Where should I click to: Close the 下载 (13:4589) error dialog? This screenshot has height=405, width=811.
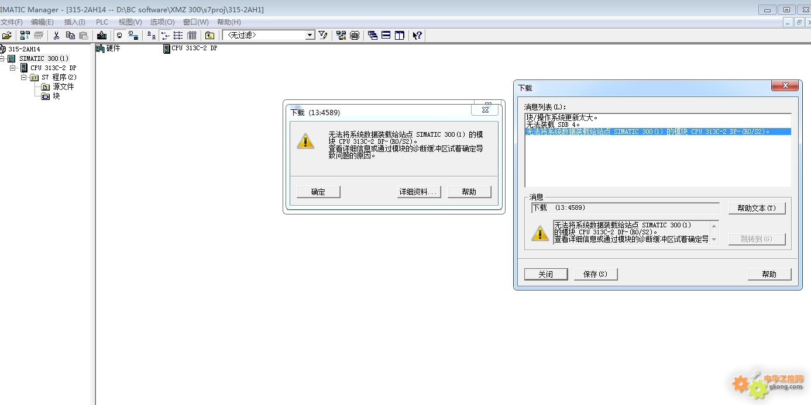coord(485,110)
